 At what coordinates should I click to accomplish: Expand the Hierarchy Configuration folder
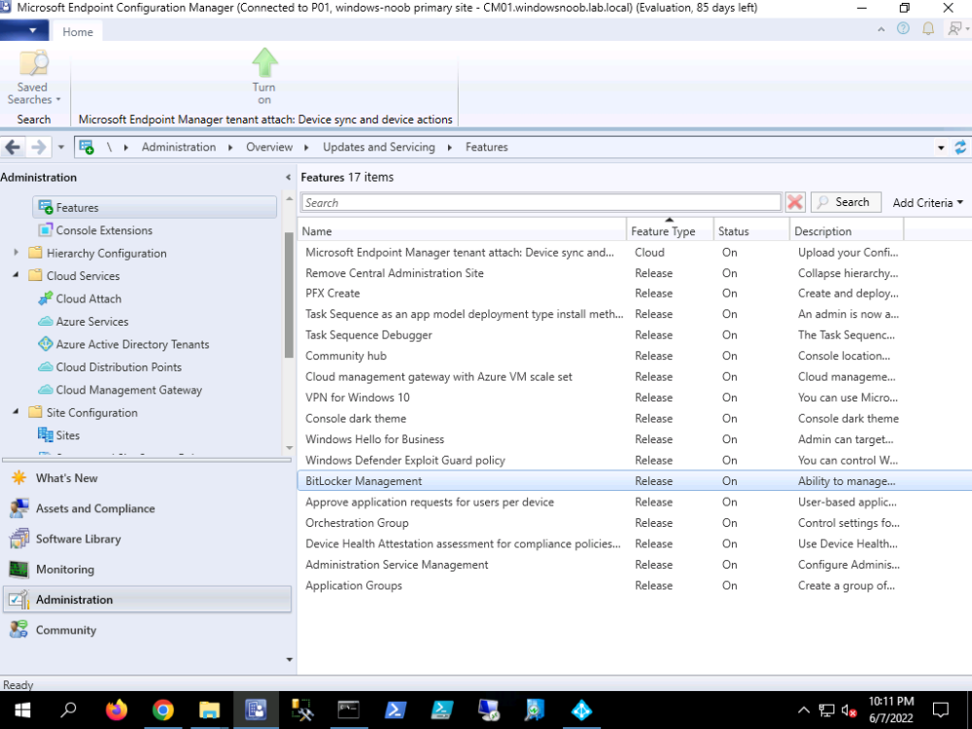[x=17, y=253]
